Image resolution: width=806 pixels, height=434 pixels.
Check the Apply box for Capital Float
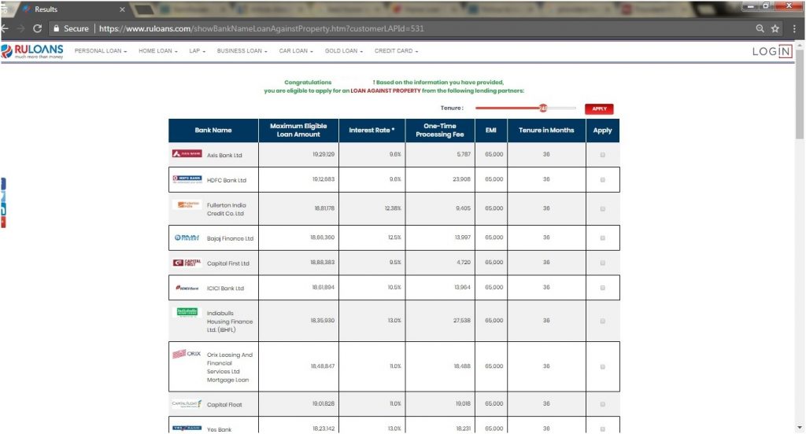[x=602, y=404]
